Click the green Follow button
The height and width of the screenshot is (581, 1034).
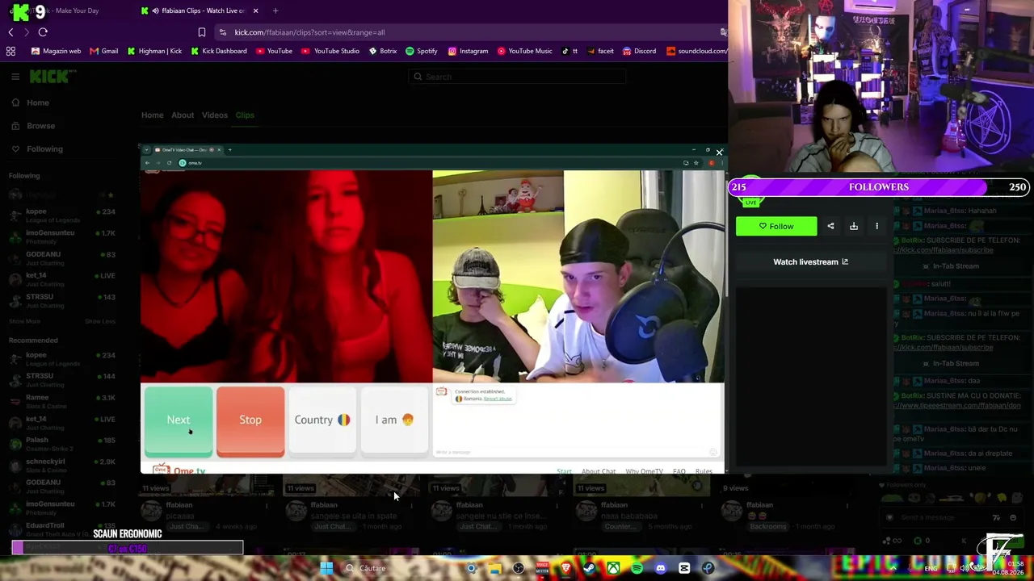tap(776, 226)
